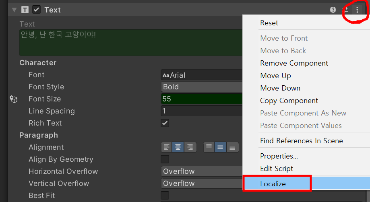Click the Line Spacing value field
Viewport: 370px width, 202px height.
coord(202,111)
